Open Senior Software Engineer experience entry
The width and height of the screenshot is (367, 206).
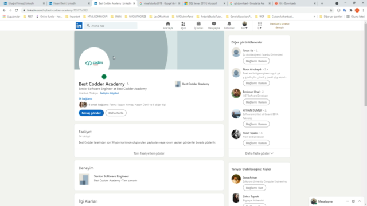click(x=111, y=176)
